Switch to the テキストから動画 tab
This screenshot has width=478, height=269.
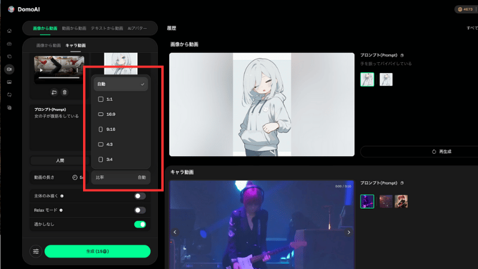point(106,28)
